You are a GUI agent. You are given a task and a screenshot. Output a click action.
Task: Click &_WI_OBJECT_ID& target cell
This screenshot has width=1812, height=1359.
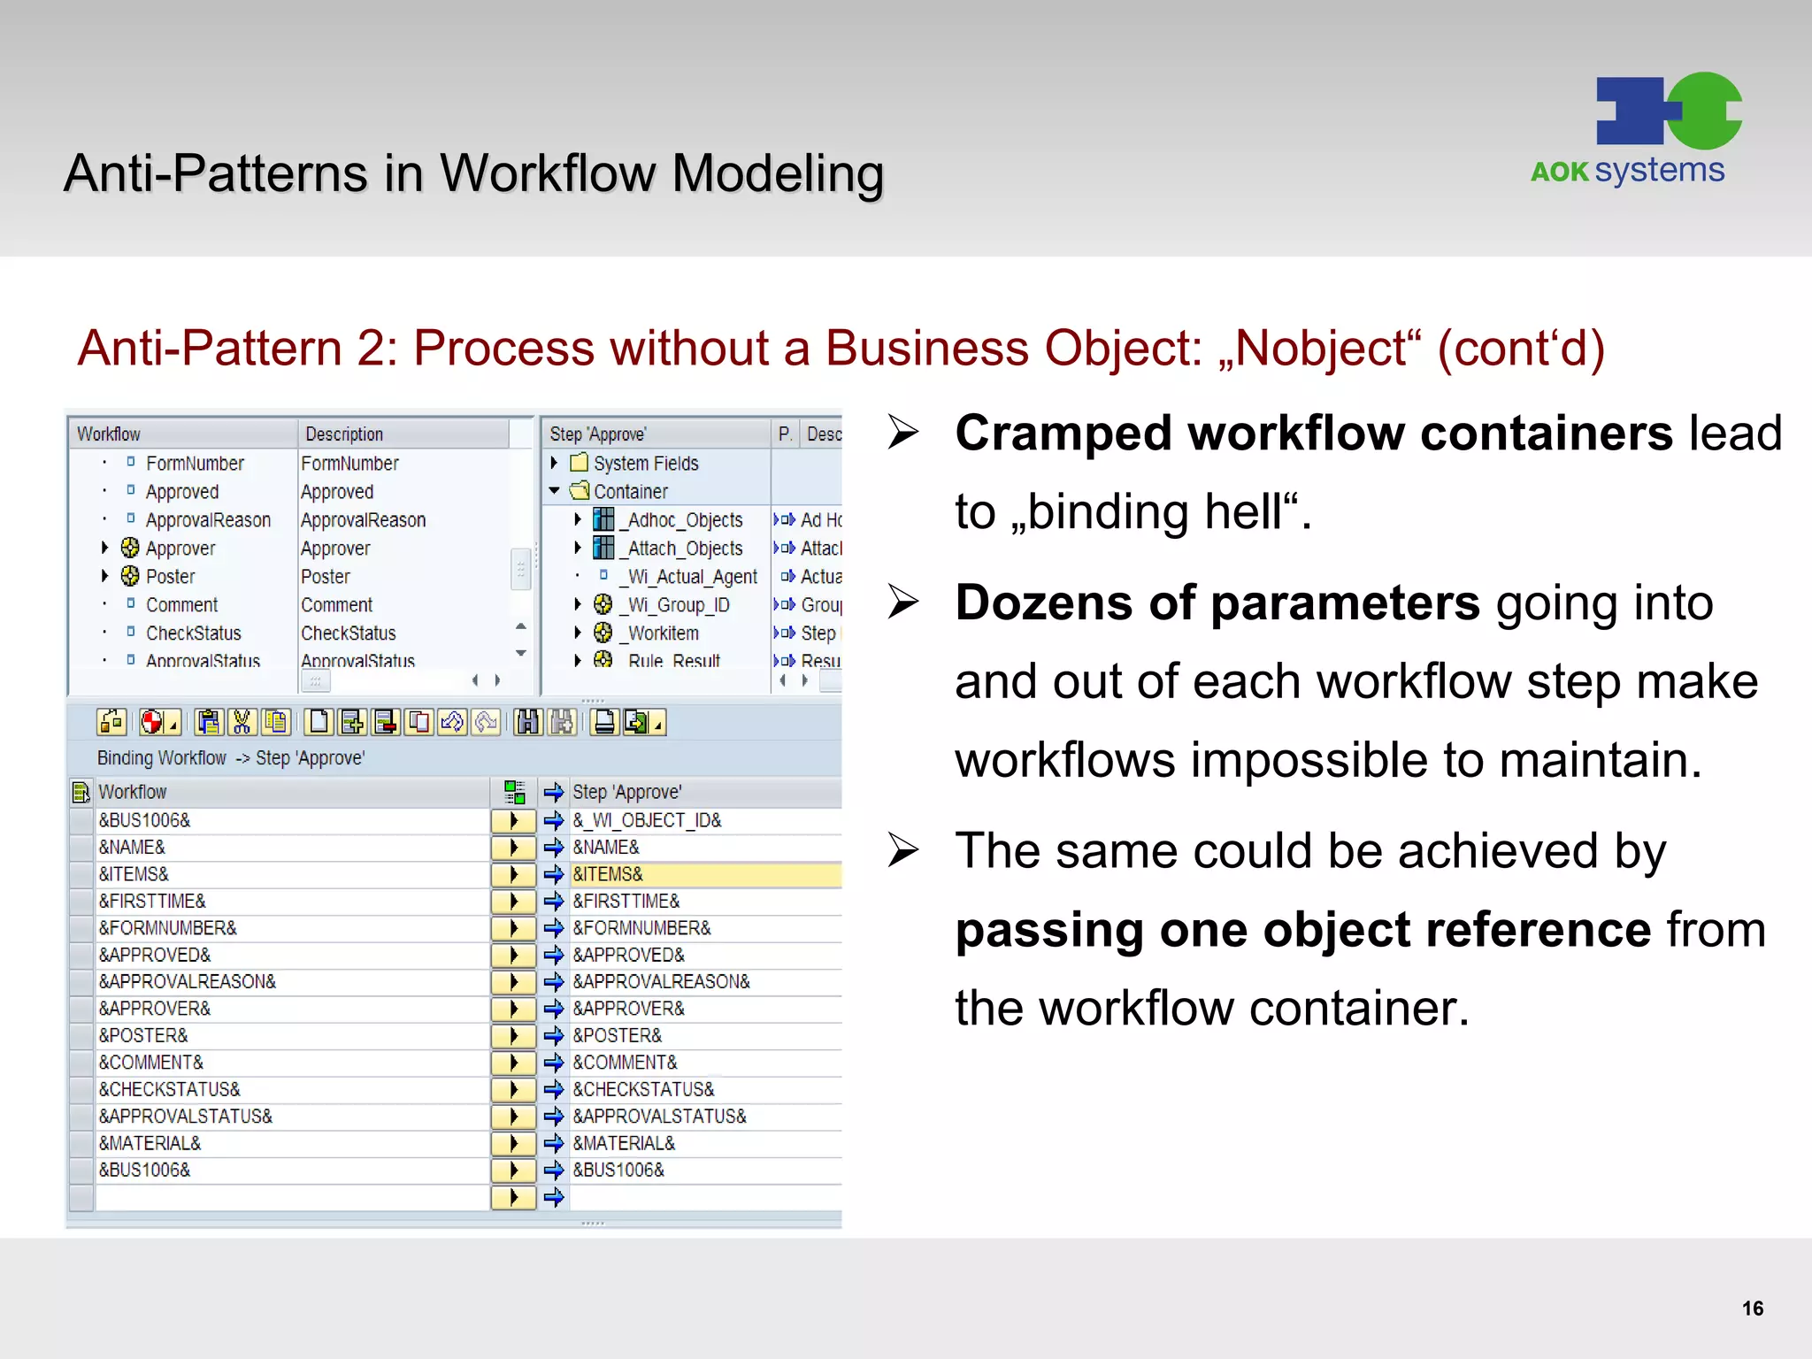(705, 820)
